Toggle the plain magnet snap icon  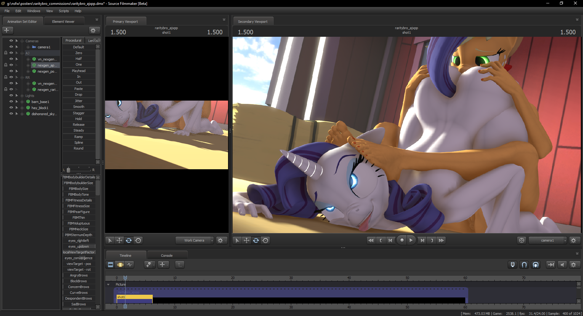[524, 265]
